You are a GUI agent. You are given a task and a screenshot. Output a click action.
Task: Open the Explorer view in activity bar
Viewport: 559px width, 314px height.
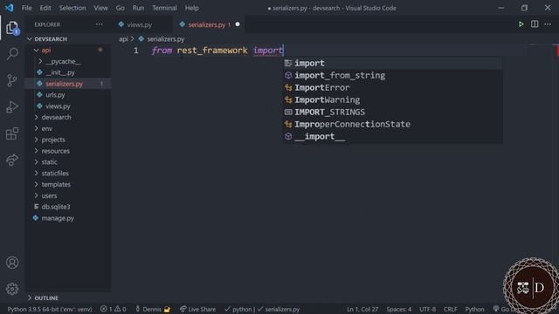pos(12,28)
